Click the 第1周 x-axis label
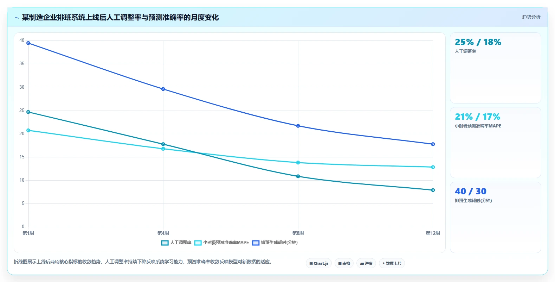This screenshot has width=555, height=282. pyautogui.click(x=28, y=233)
